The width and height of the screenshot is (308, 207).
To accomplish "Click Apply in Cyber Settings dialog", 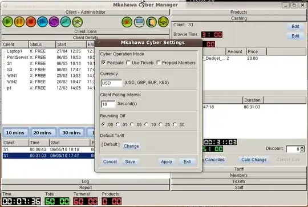I will (167, 161).
